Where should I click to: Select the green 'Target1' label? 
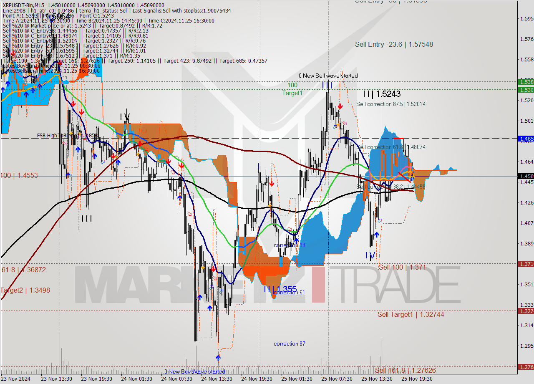292,93
